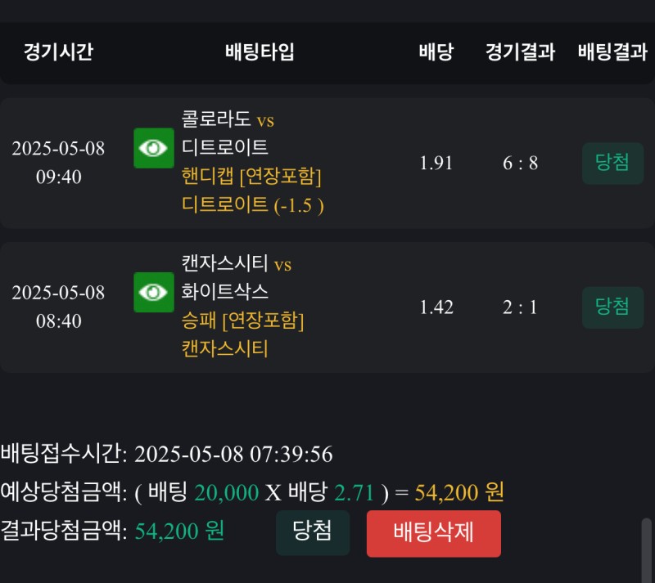Select the 디트로이트 (-1.5) handicap pick
Image resolution: width=655 pixels, height=583 pixels.
point(252,205)
